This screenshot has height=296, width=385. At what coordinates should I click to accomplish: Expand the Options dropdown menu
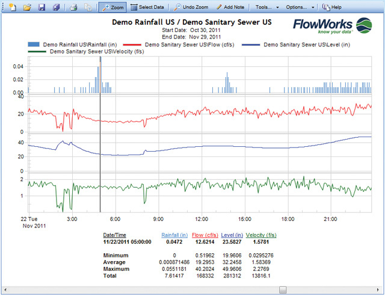pos(300,8)
